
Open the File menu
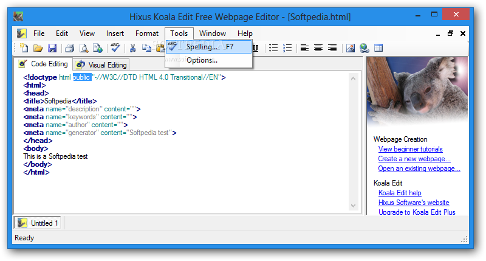click(x=39, y=33)
